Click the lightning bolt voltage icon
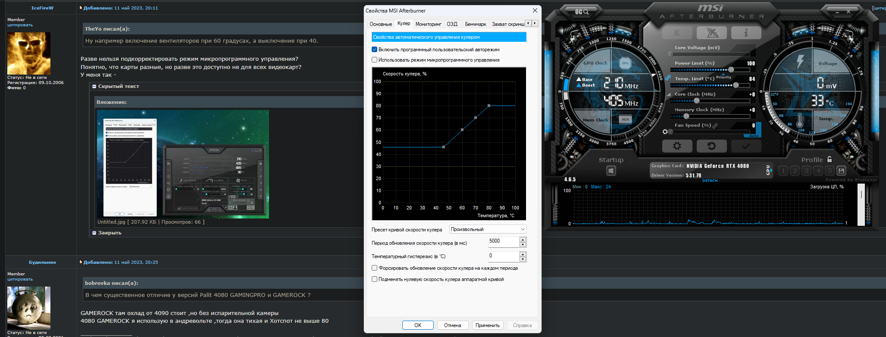886x337 pixels. point(800,61)
